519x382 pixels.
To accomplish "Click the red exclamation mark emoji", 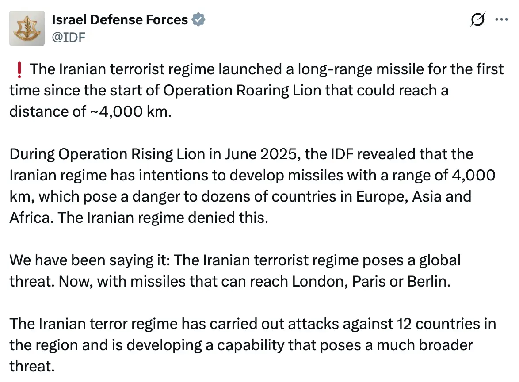I will [19, 69].
